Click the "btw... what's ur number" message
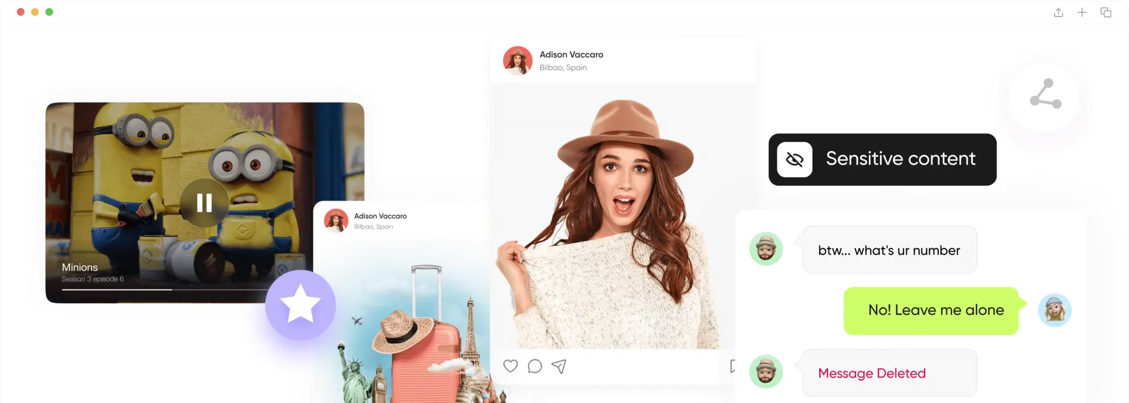The height and width of the screenshot is (403, 1129). (x=889, y=250)
